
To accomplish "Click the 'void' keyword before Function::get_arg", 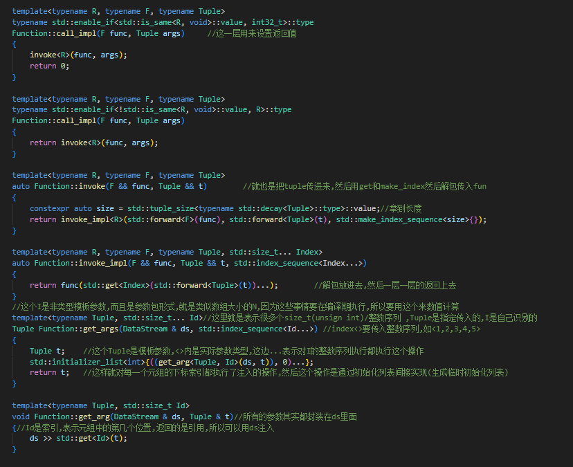I will coord(22,416).
